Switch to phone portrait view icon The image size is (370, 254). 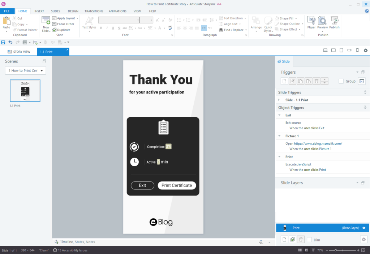[357, 50]
